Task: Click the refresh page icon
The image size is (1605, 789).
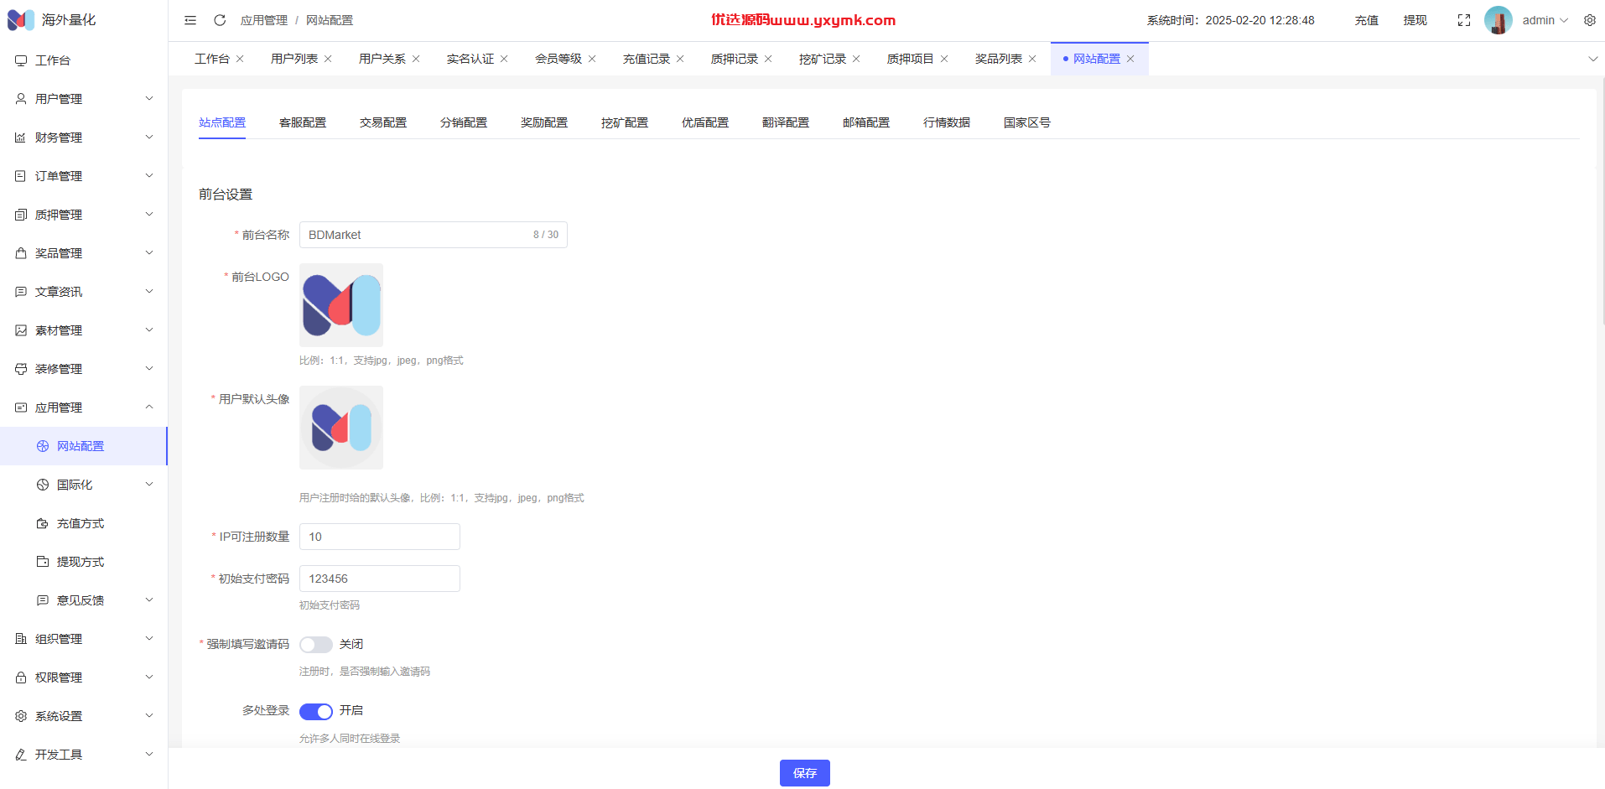Action: [x=220, y=20]
